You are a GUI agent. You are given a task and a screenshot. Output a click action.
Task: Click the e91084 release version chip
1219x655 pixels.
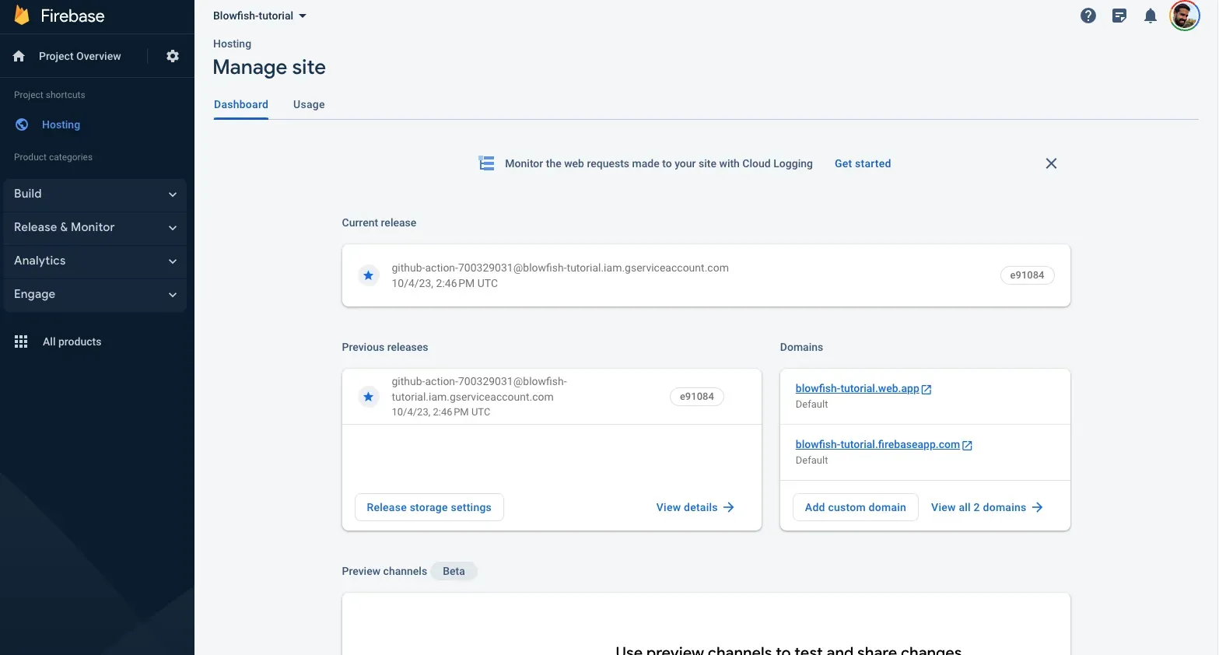1027,275
